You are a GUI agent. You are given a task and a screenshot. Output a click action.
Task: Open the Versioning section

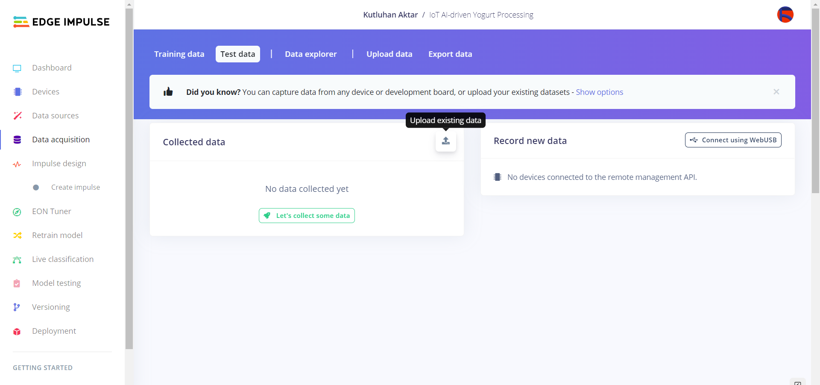[x=50, y=307]
